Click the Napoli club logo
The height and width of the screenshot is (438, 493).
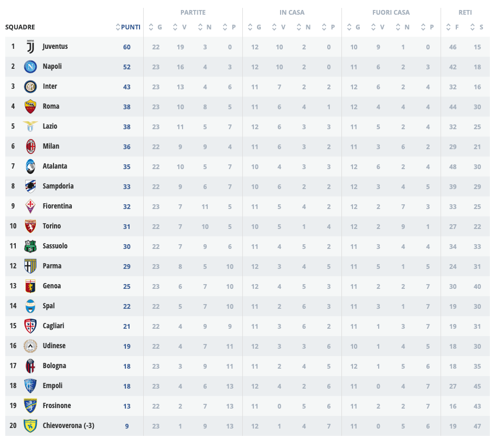30,67
